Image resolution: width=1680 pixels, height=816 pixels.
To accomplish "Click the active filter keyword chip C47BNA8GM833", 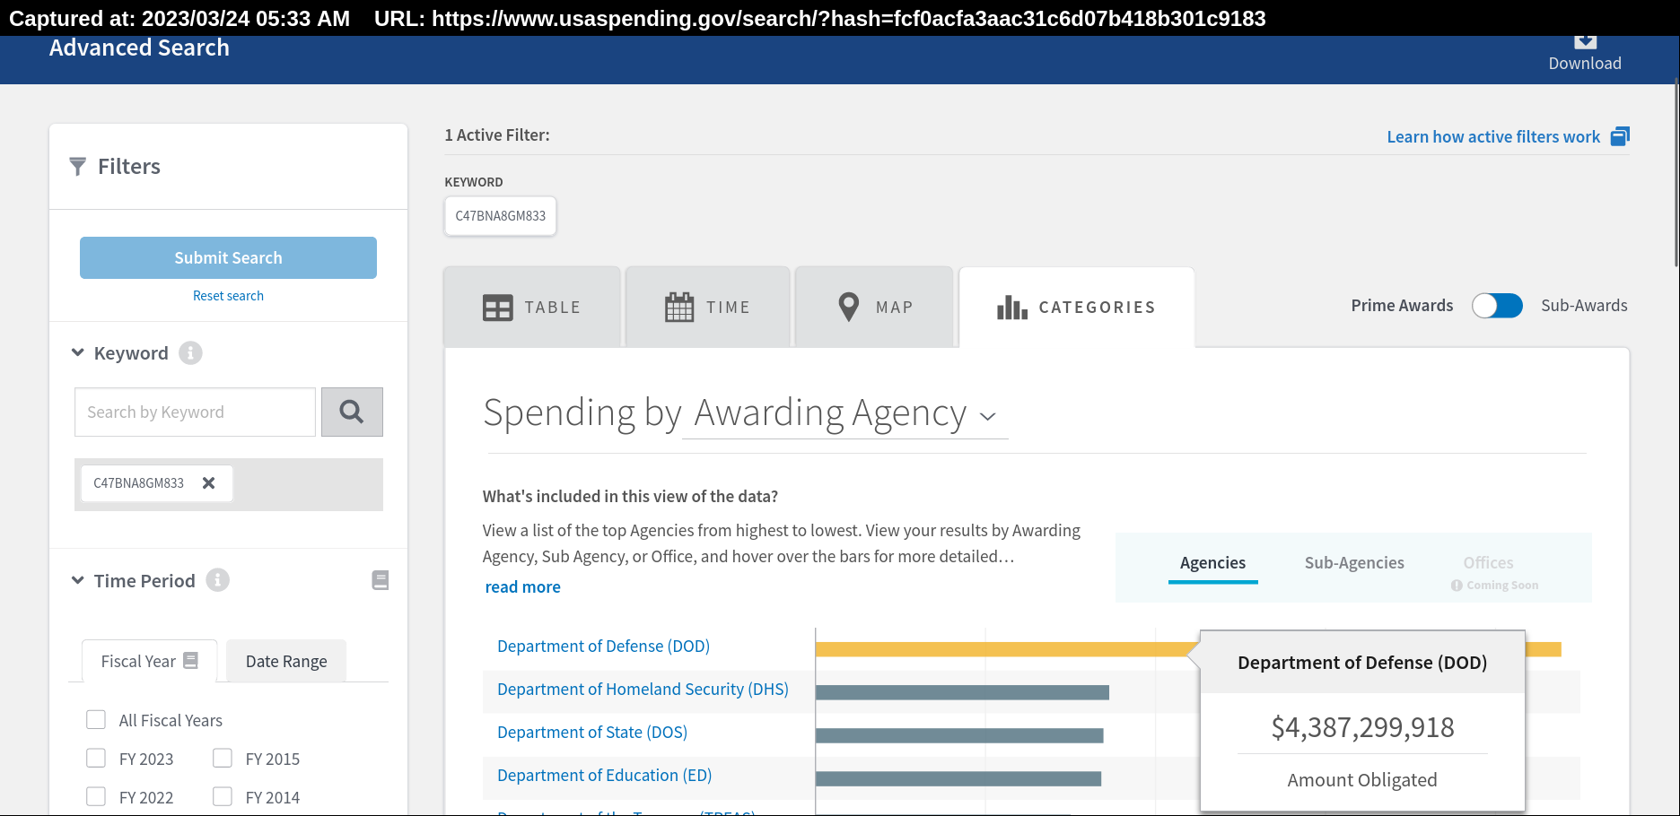I will 501,216.
